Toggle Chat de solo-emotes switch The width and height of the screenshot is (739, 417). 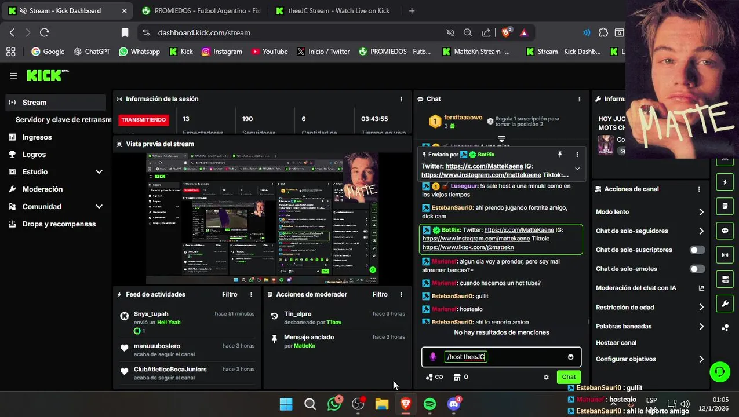[x=697, y=269]
